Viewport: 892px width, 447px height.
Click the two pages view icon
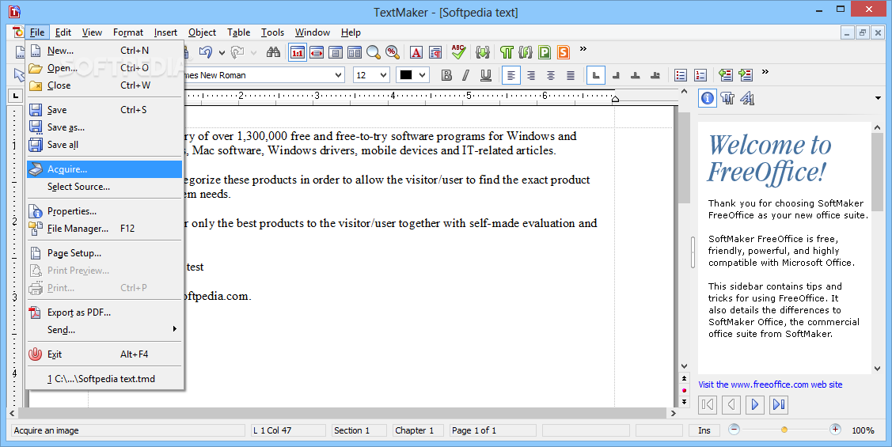click(355, 52)
